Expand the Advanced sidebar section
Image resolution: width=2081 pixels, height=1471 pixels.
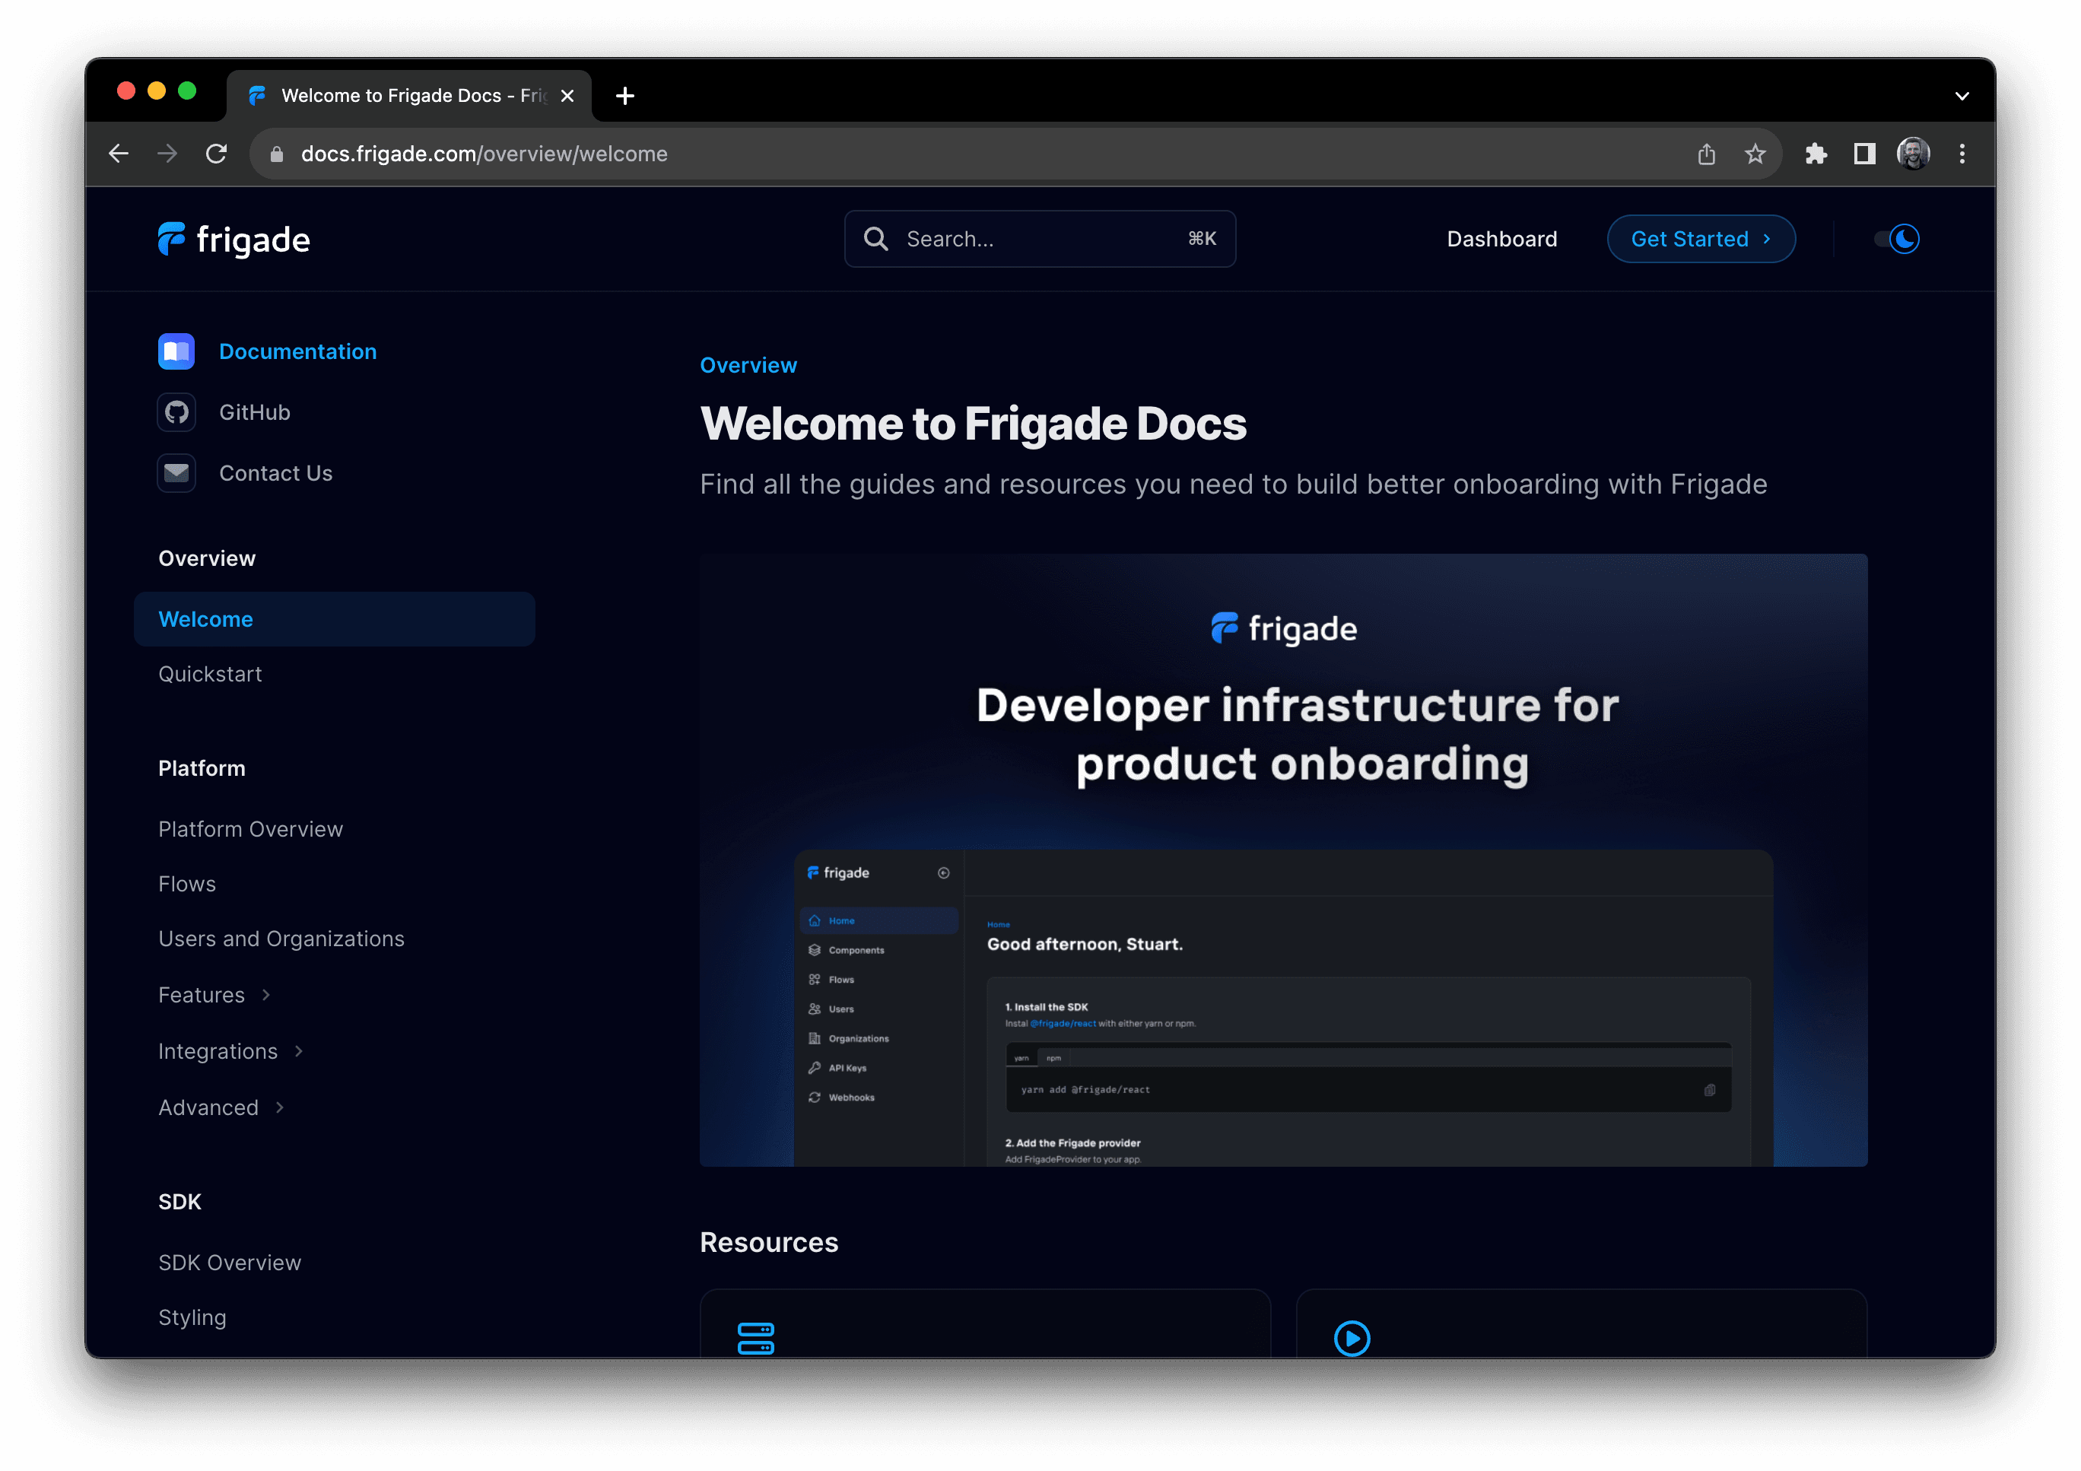point(222,1107)
